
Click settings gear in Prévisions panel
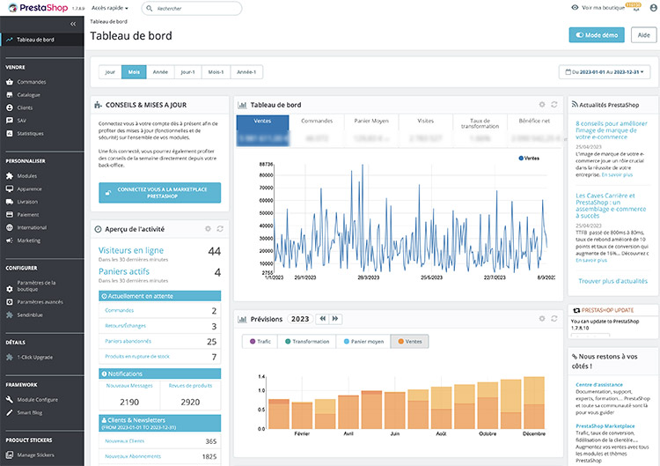click(x=542, y=319)
